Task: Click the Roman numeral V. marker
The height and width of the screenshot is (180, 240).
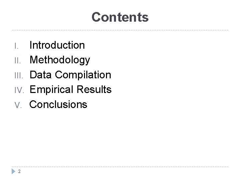Action: 18,105
